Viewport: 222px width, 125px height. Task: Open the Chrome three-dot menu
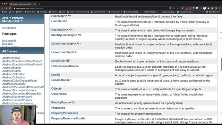point(220,8)
